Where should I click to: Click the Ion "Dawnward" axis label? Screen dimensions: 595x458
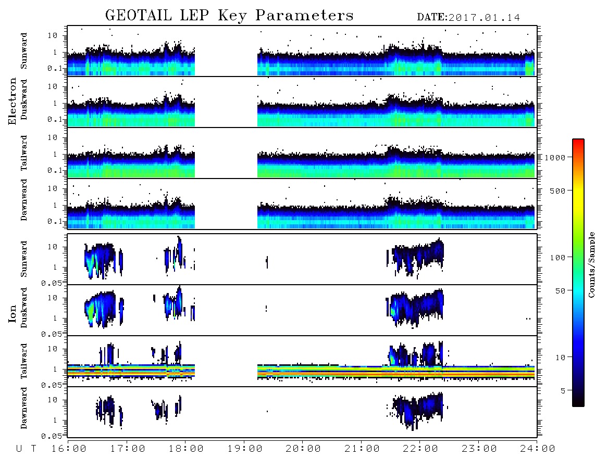24,408
